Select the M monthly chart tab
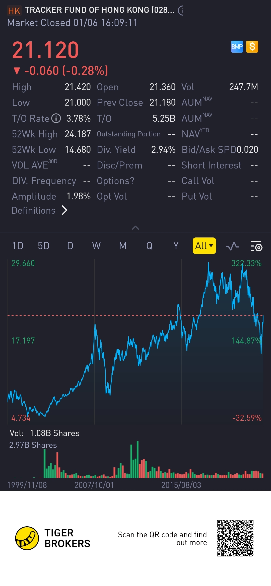 tap(123, 246)
